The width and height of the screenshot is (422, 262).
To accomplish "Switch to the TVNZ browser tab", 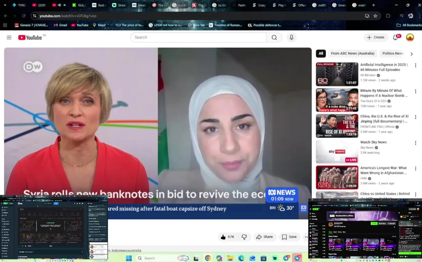I will coord(19,5).
